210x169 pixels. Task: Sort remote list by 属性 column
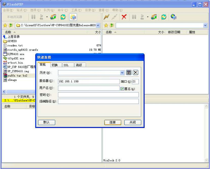tap(192, 32)
